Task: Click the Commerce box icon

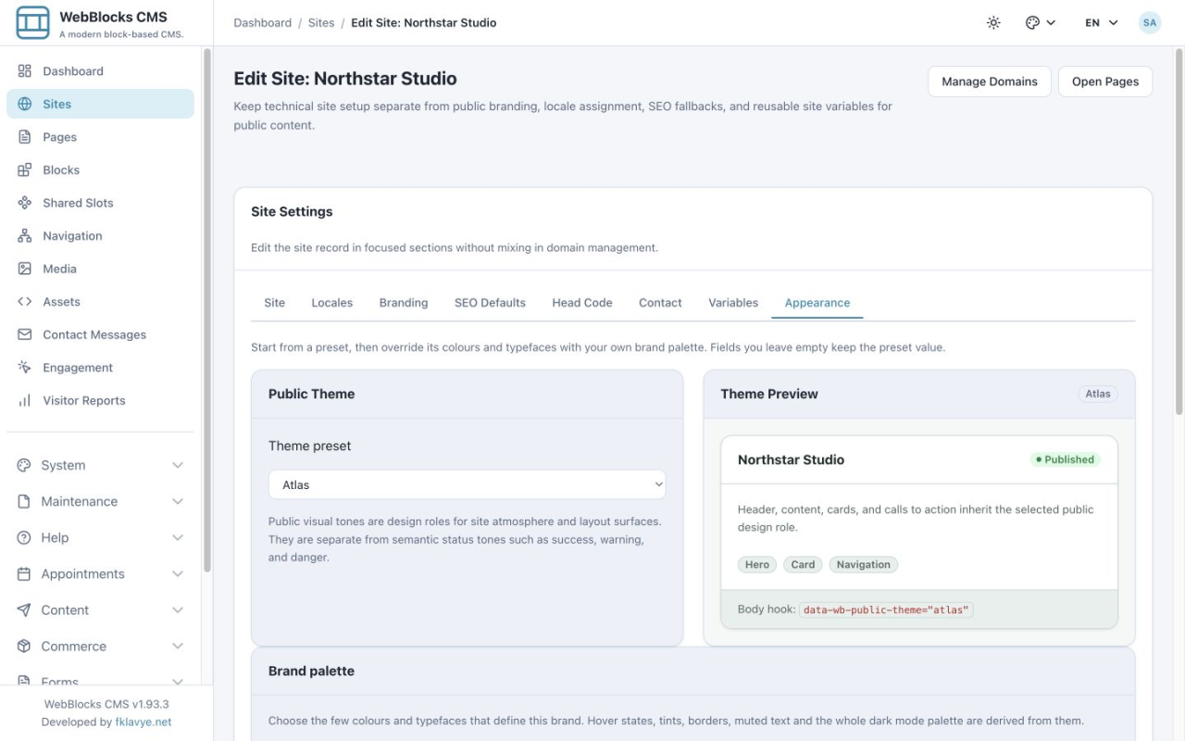Action: pos(24,647)
